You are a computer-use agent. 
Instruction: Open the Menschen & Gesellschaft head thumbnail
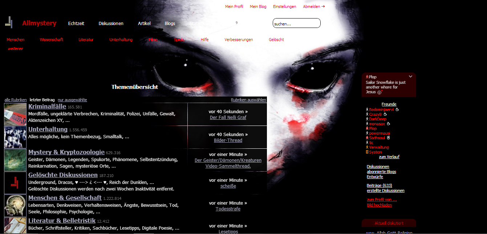click(x=15, y=206)
